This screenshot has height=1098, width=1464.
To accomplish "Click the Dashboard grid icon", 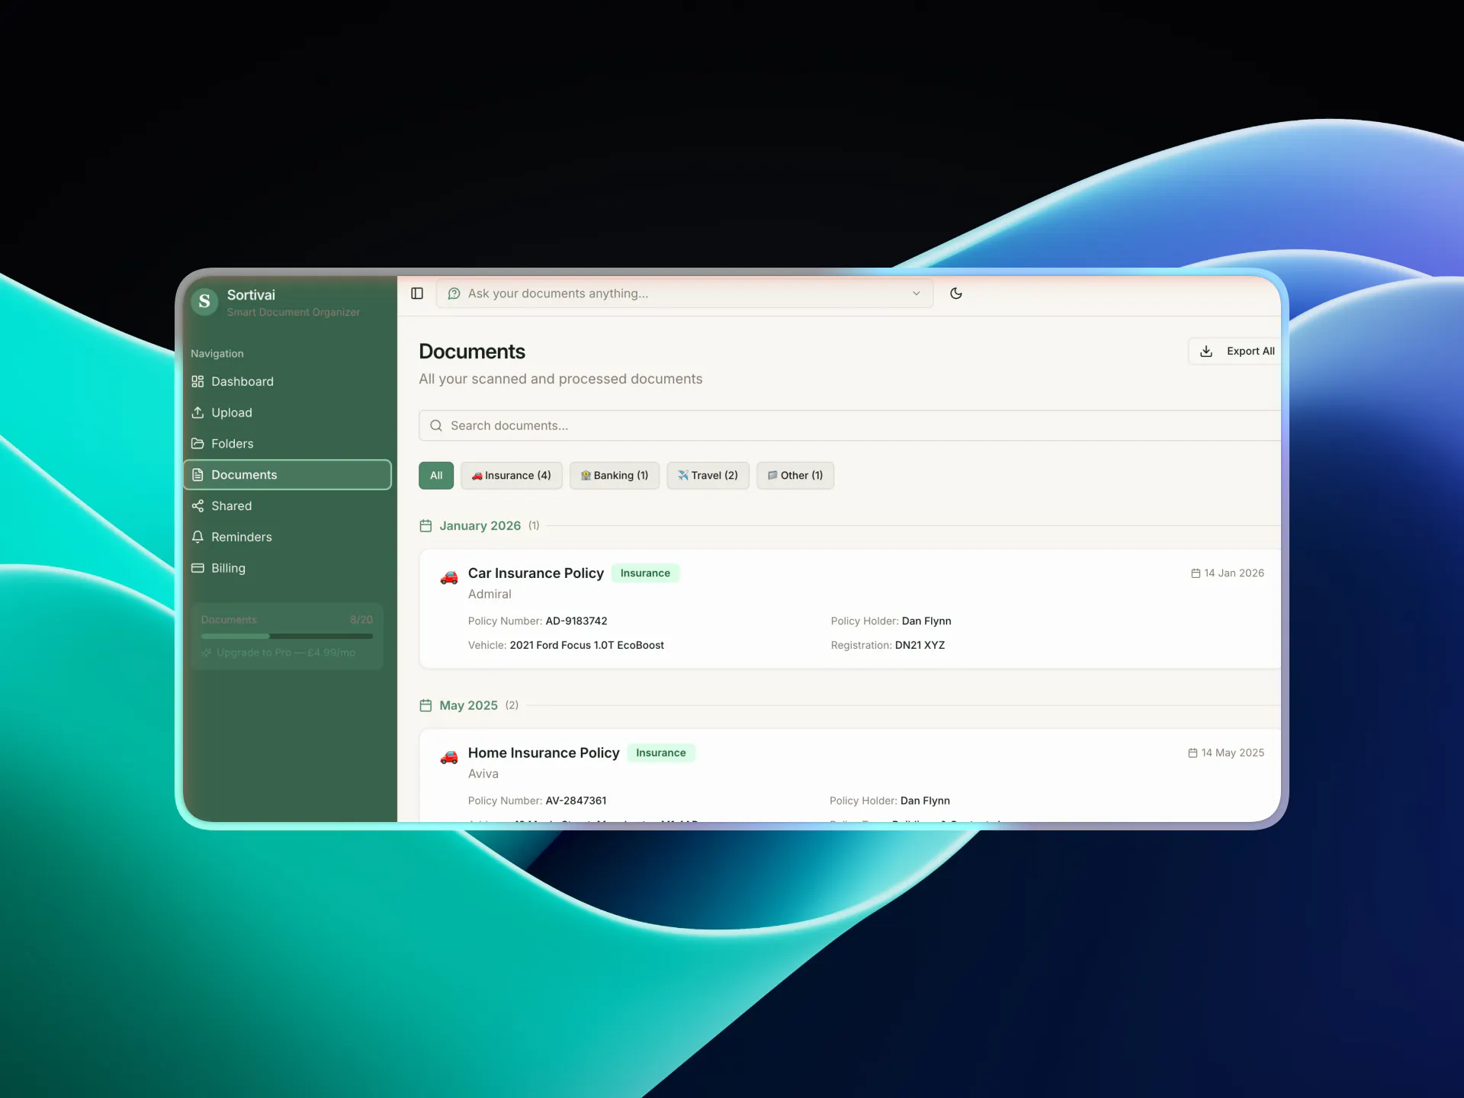I will tap(197, 381).
